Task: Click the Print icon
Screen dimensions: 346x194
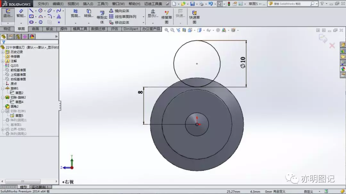Action: [x=201, y=4]
